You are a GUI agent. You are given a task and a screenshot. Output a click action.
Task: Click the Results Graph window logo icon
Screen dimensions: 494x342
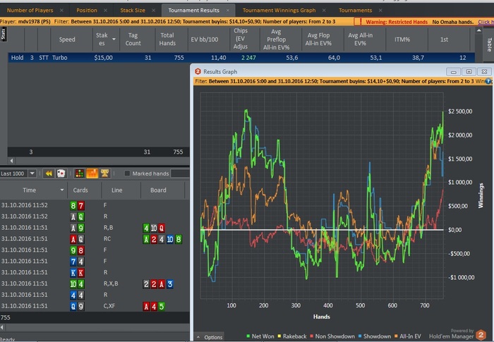[x=198, y=71]
